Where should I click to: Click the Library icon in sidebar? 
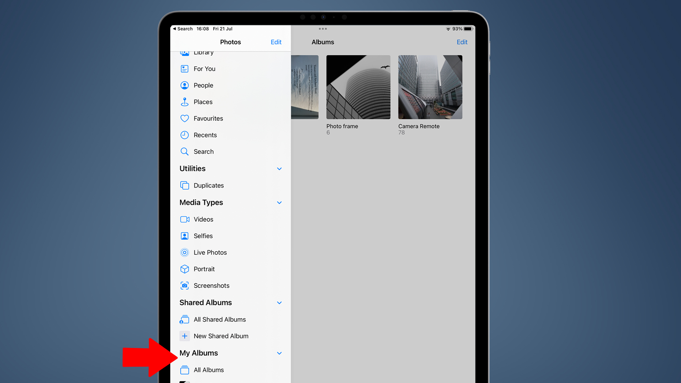tap(185, 52)
